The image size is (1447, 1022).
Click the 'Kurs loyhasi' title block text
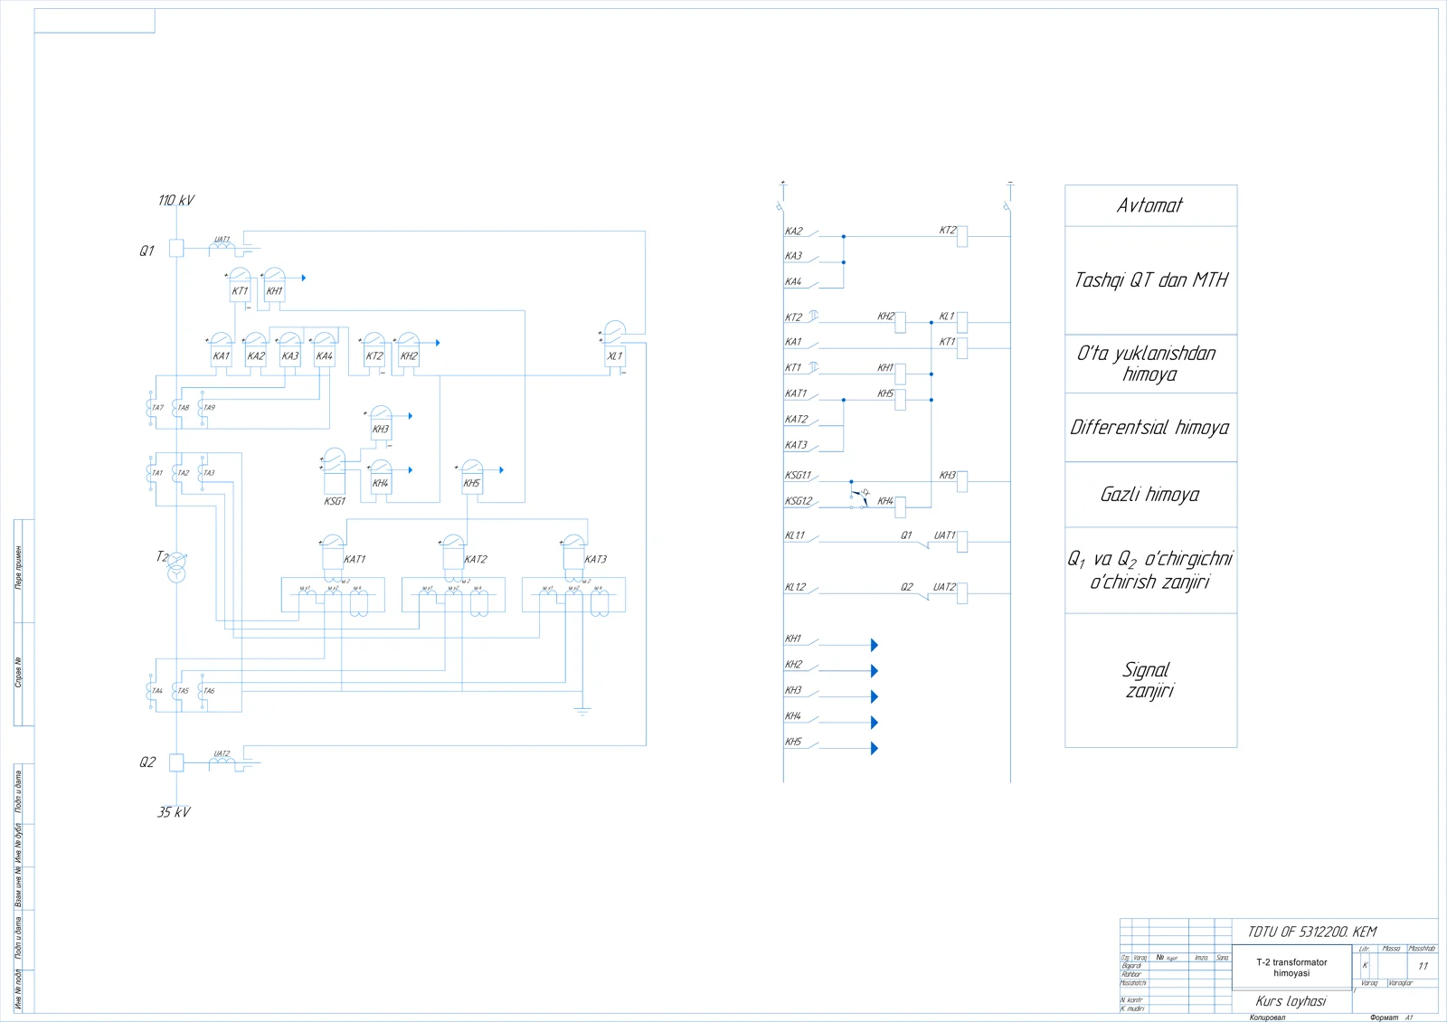[x=1291, y=1001]
